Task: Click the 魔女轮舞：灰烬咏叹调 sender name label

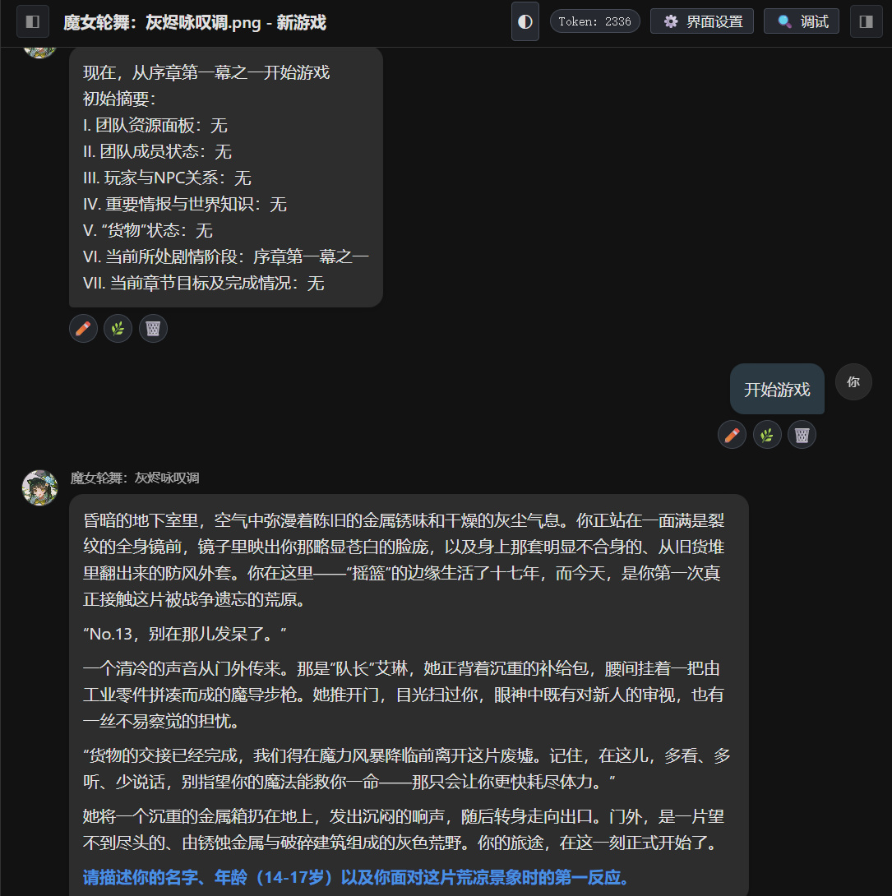Action: tap(135, 478)
